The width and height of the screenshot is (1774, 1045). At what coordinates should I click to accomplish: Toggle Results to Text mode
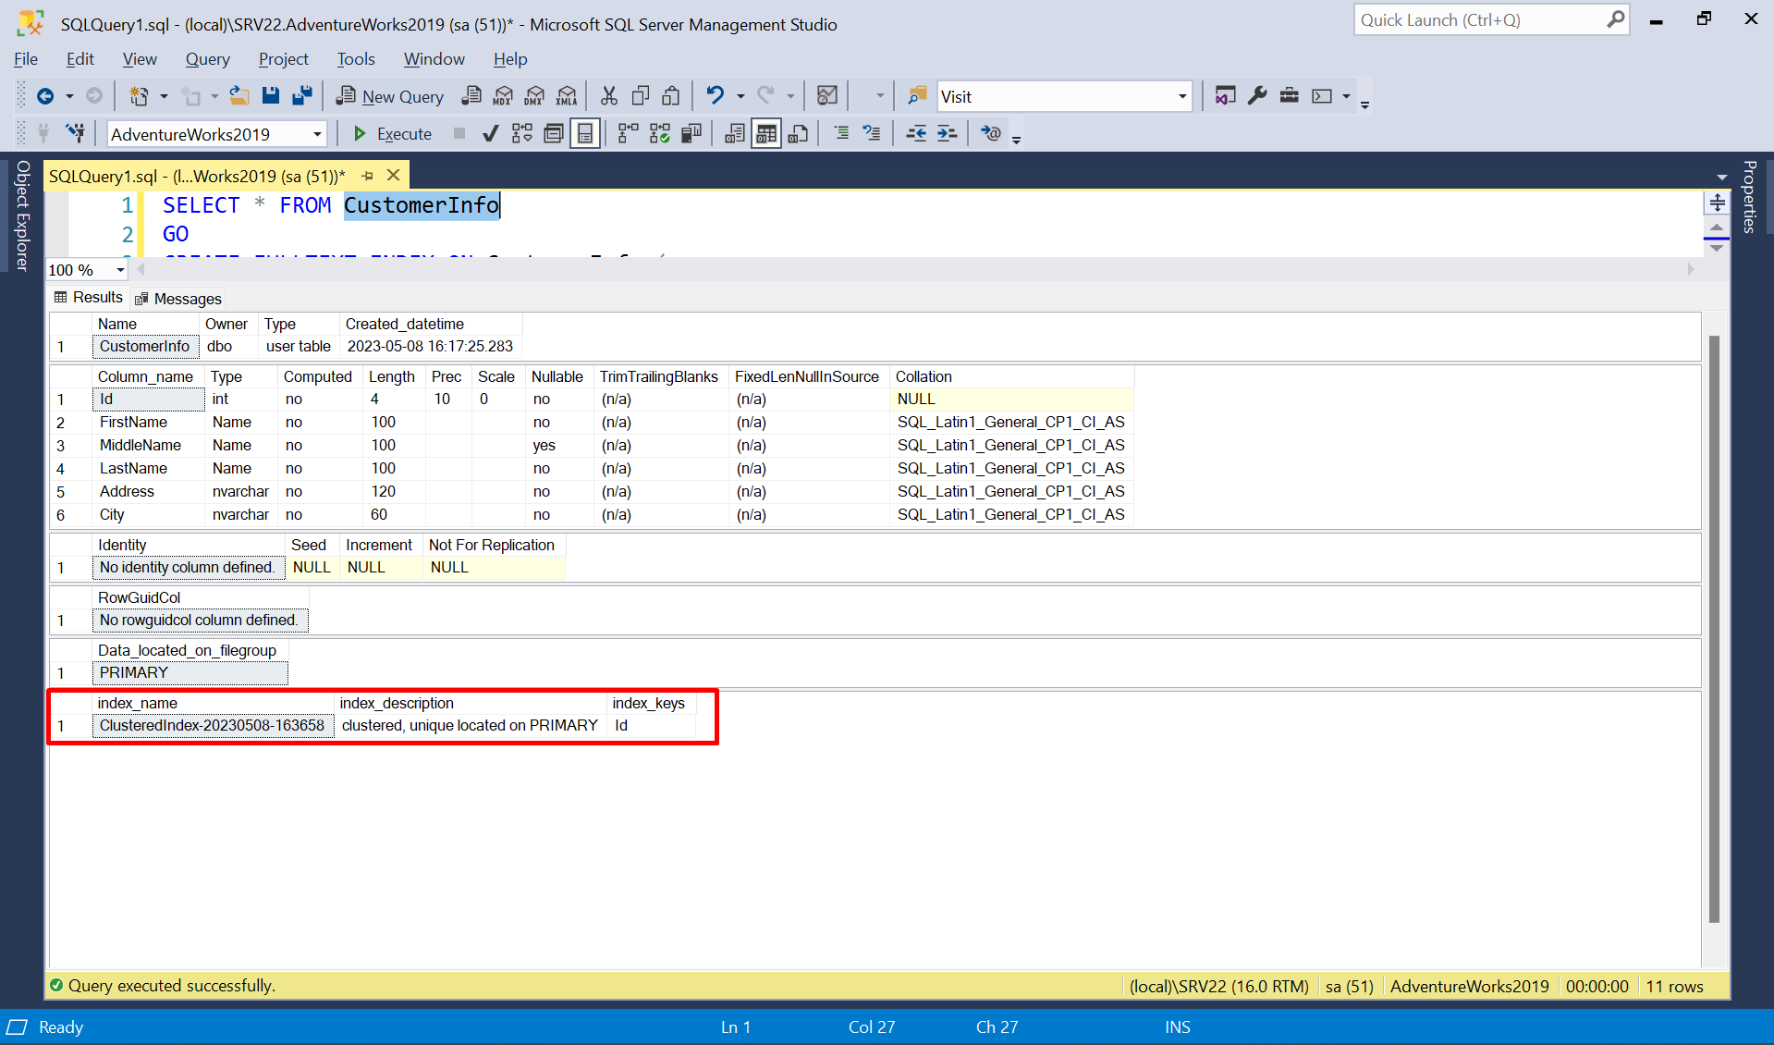point(735,134)
